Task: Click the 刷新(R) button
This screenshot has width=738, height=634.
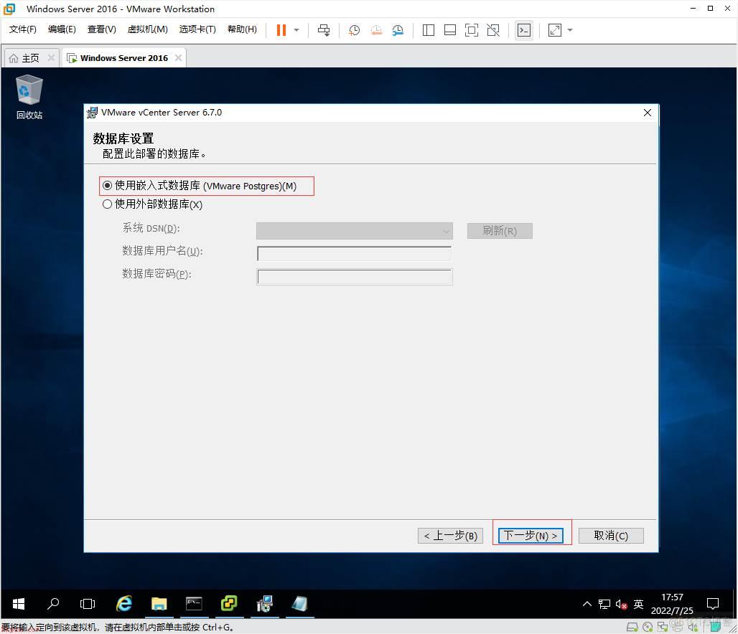Action: pos(500,231)
